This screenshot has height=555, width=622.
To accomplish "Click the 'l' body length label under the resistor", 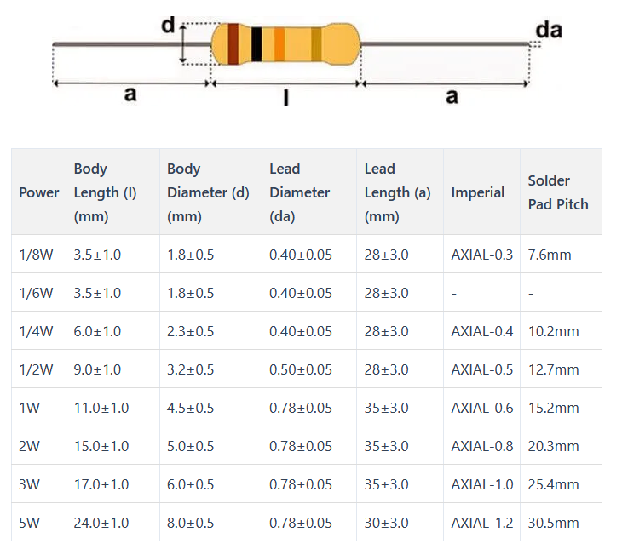I will coord(285,99).
